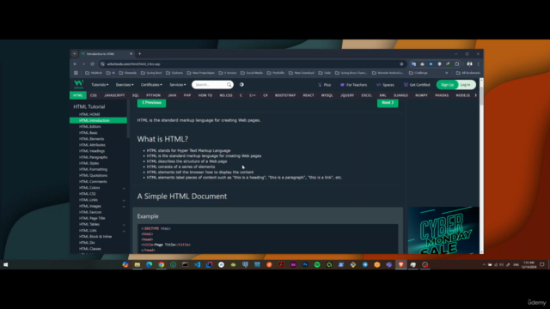Click Get Certified link
The height and width of the screenshot is (309, 550).
click(x=417, y=85)
